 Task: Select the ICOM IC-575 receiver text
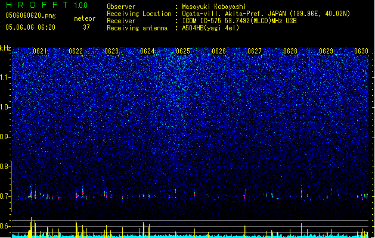tap(239, 21)
